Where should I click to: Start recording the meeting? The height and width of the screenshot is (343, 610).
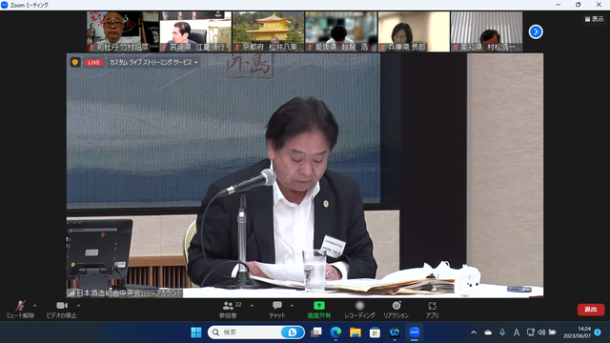[360, 310]
